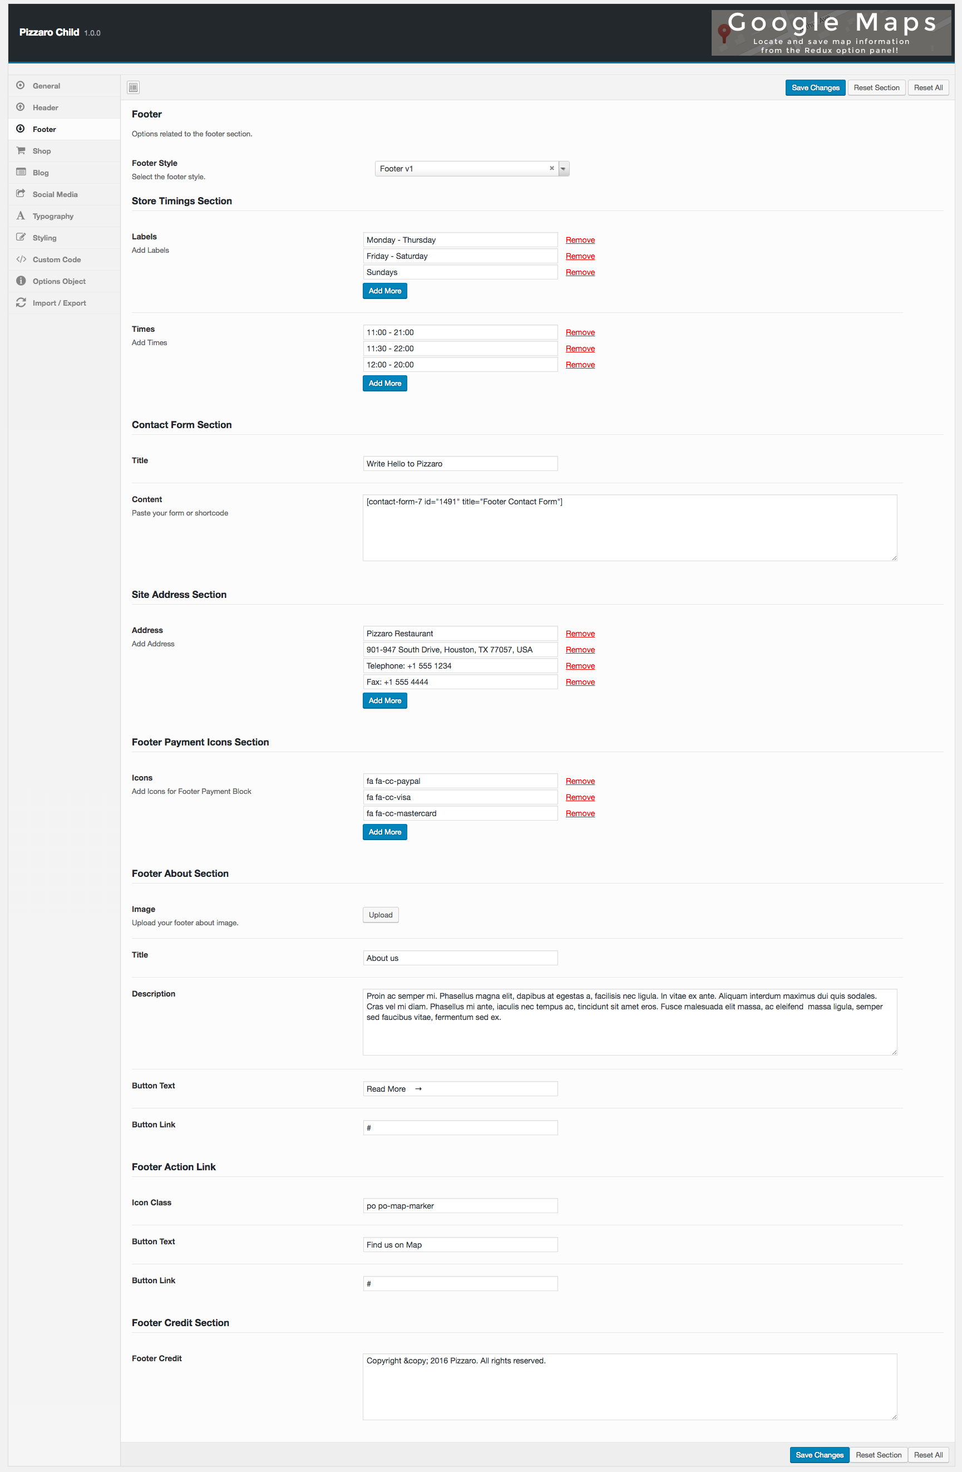Edit the Sundays label field
The width and height of the screenshot is (962, 1472).
tap(460, 272)
